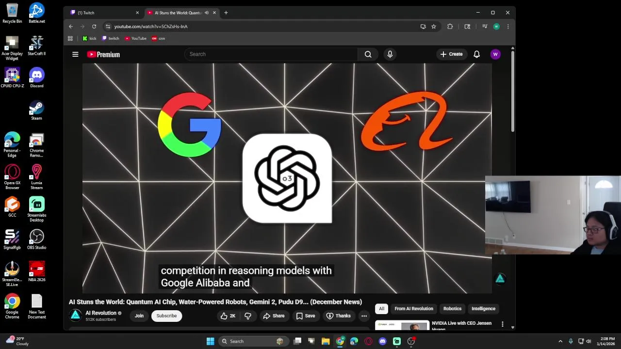
Task: Open Chrome extensions puzzle icon
Action: pyautogui.click(x=450, y=26)
